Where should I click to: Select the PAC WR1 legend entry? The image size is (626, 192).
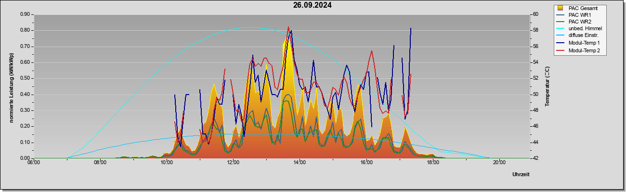pos(579,15)
